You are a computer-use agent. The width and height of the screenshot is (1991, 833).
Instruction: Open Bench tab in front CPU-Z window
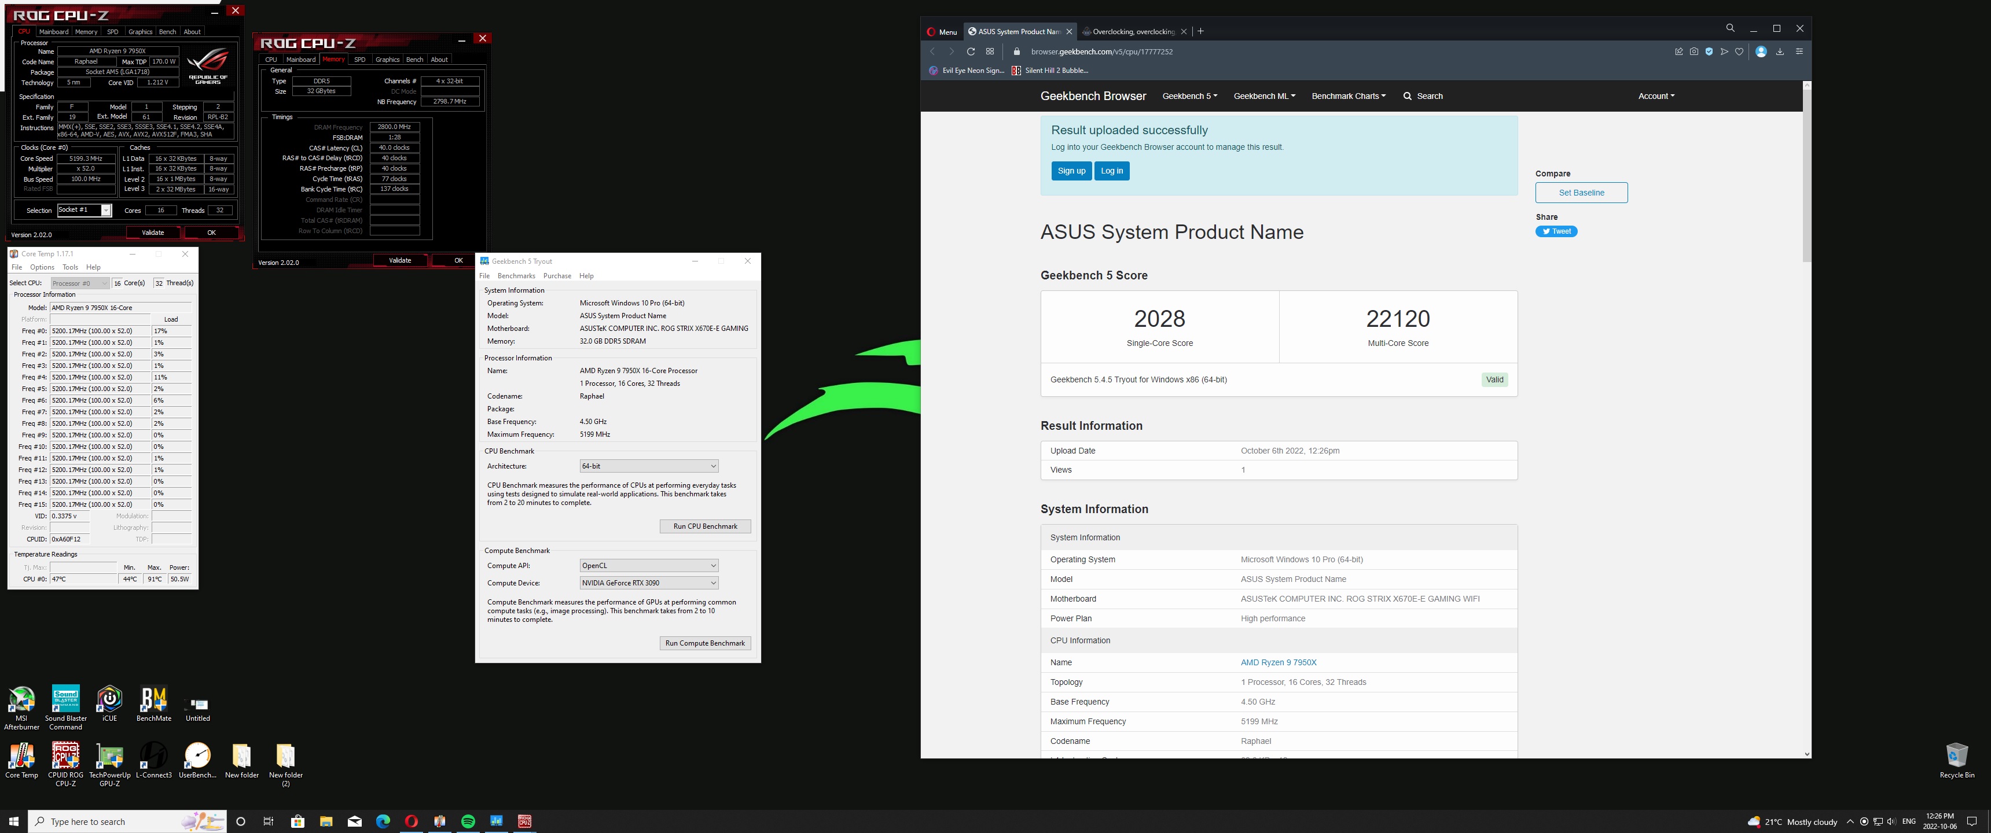[x=414, y=60]
